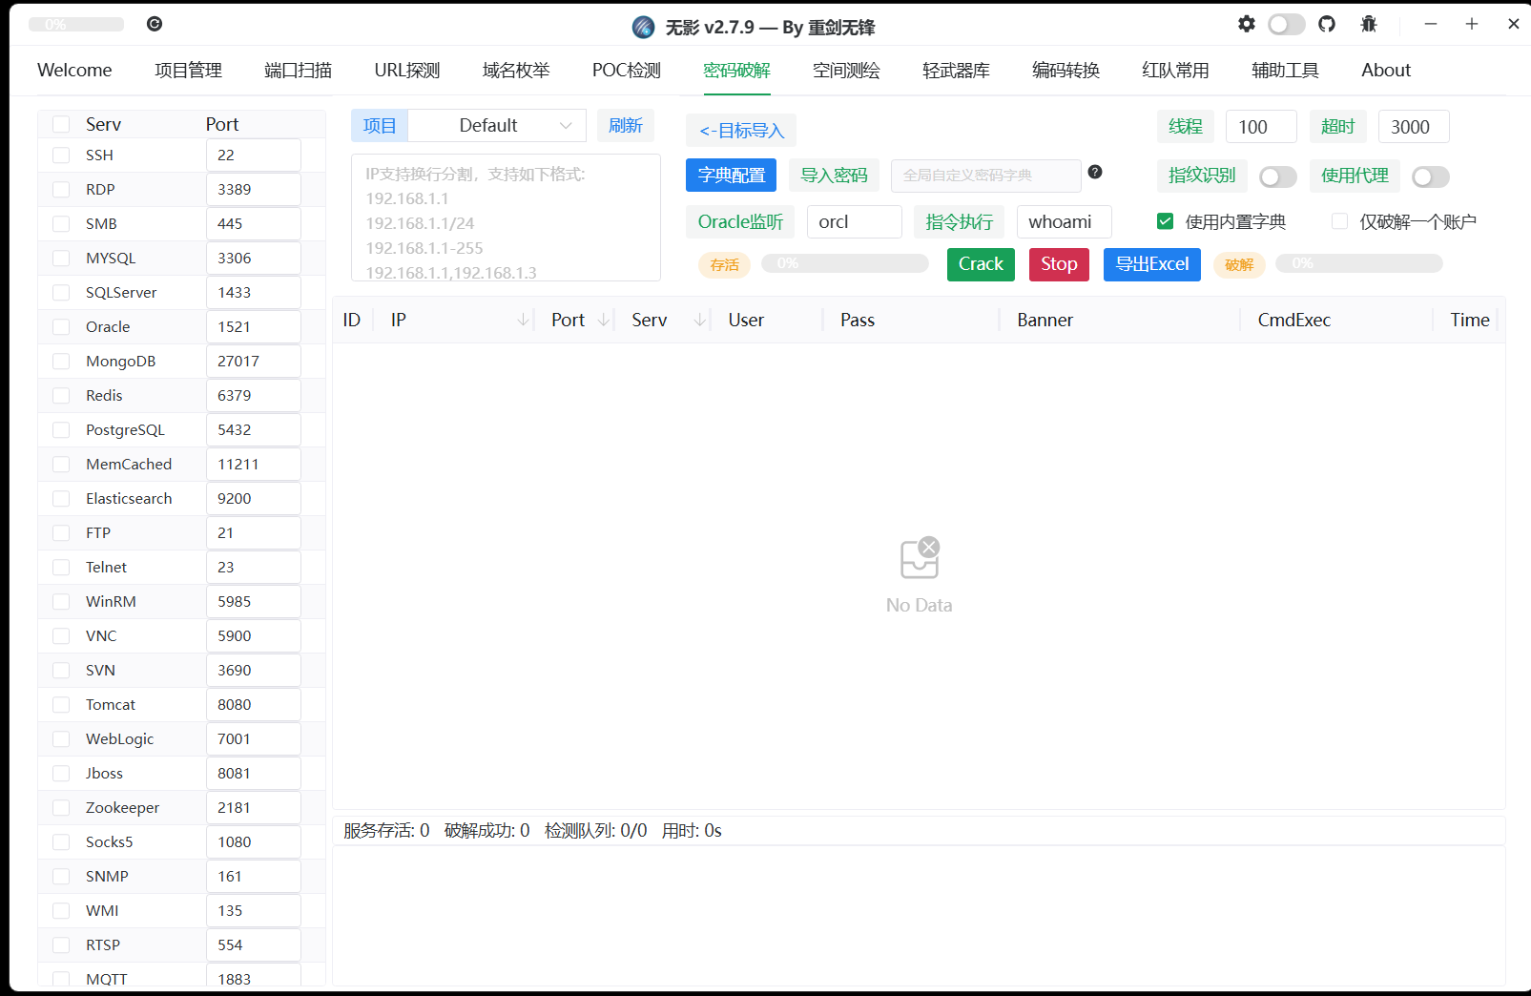Viewport: 1531px width, 996px height.
Task: Click the bug report icon
Action: (x=1369, y=24)
